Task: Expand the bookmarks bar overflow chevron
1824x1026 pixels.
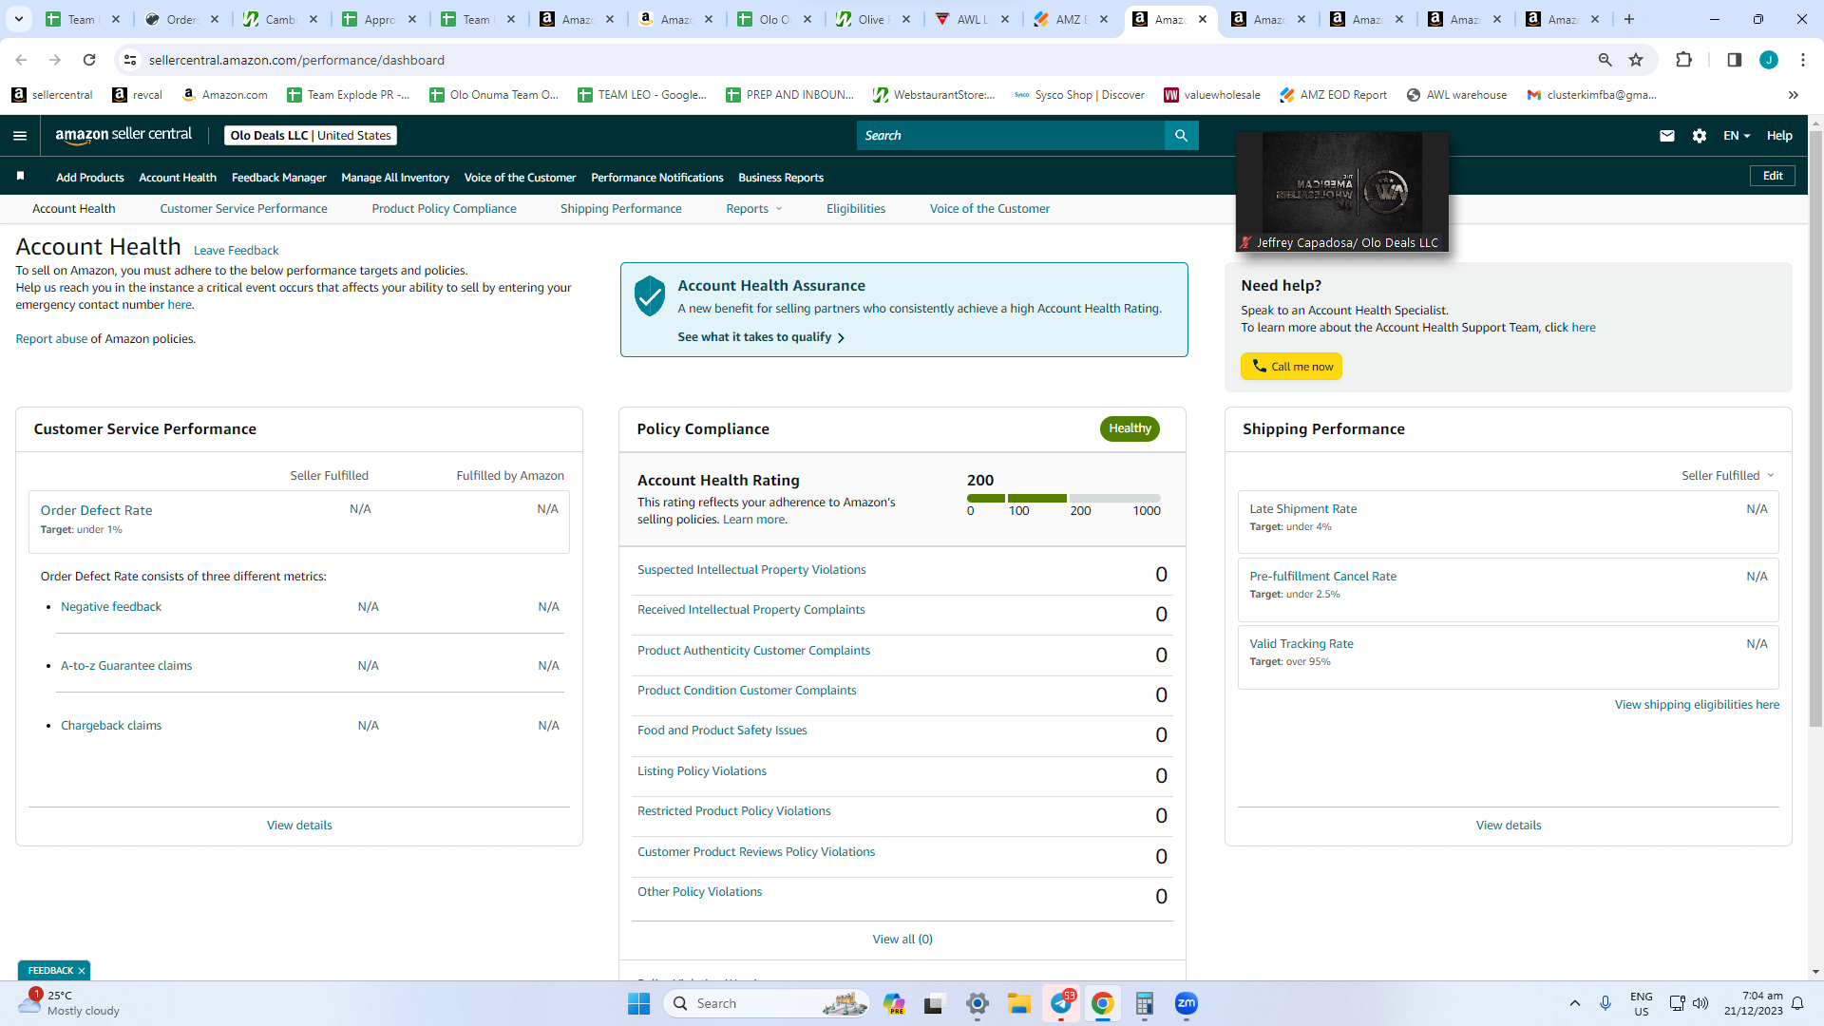Action: [x=1794, y=95]
